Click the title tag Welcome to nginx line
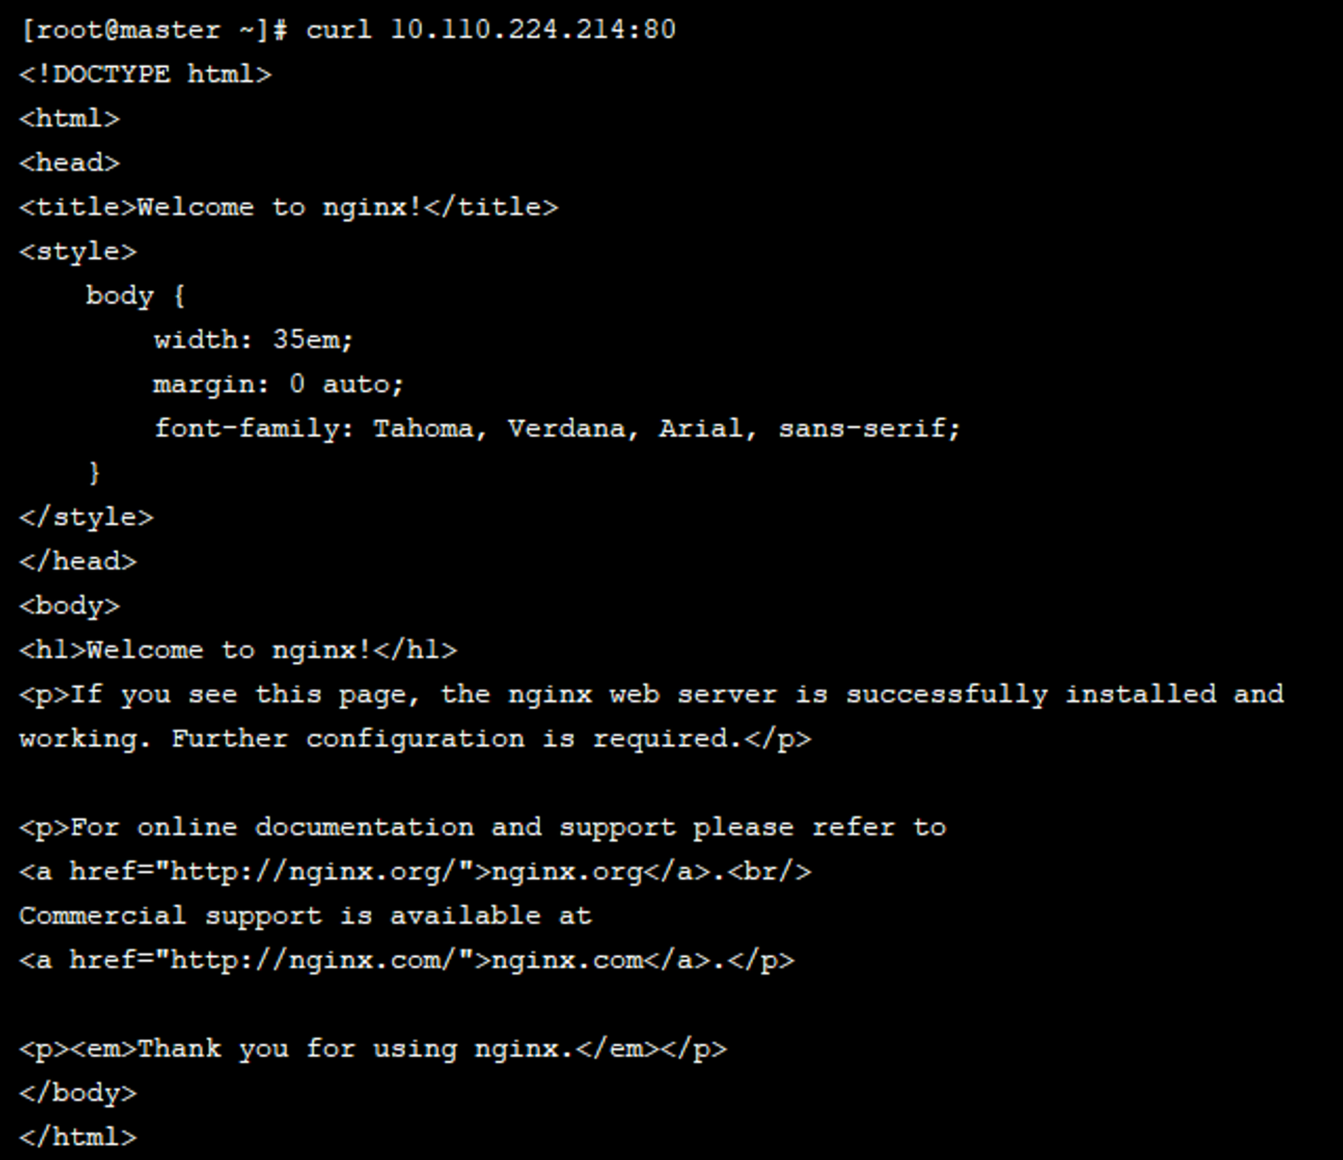Screen dimensions: 1343x1160 click(289, 208)
